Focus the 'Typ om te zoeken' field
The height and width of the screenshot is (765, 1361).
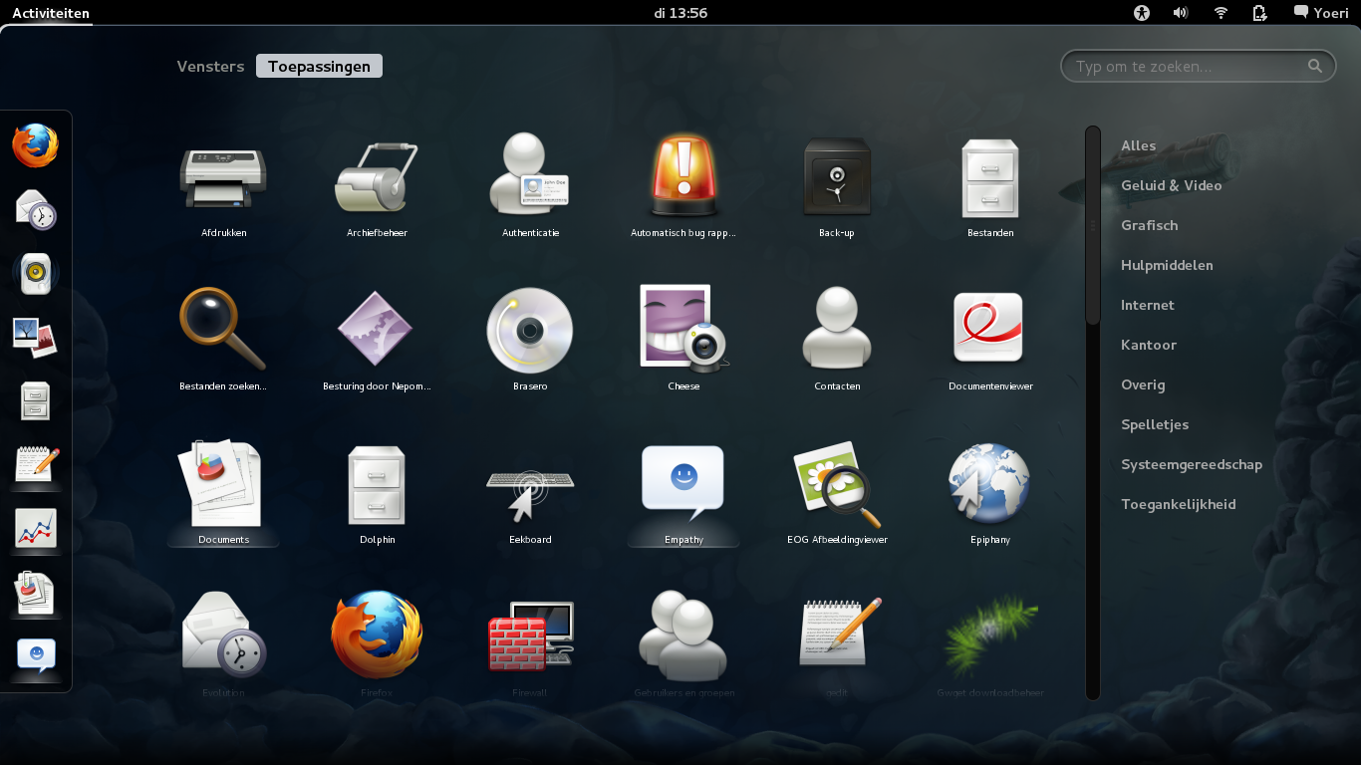(1199, 67)
